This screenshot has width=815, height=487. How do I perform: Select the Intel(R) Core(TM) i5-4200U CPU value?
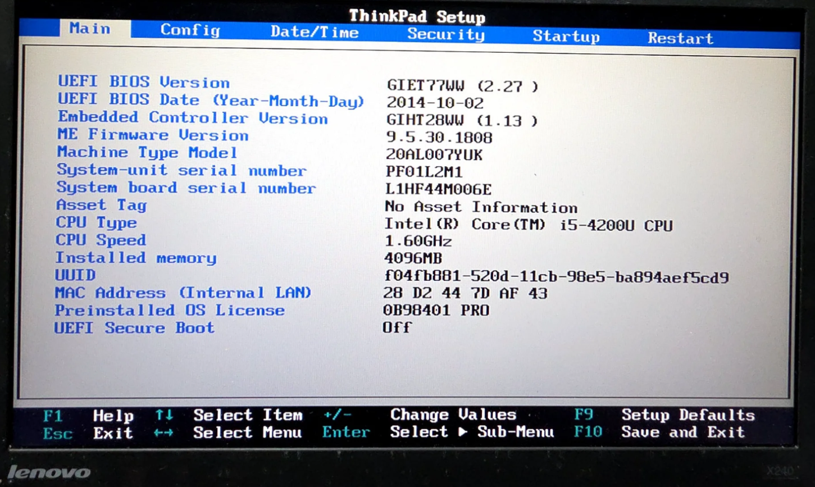[x=529, y=225]
